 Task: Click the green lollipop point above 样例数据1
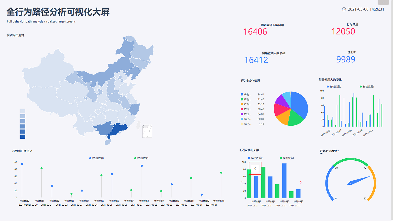point(41,168)
